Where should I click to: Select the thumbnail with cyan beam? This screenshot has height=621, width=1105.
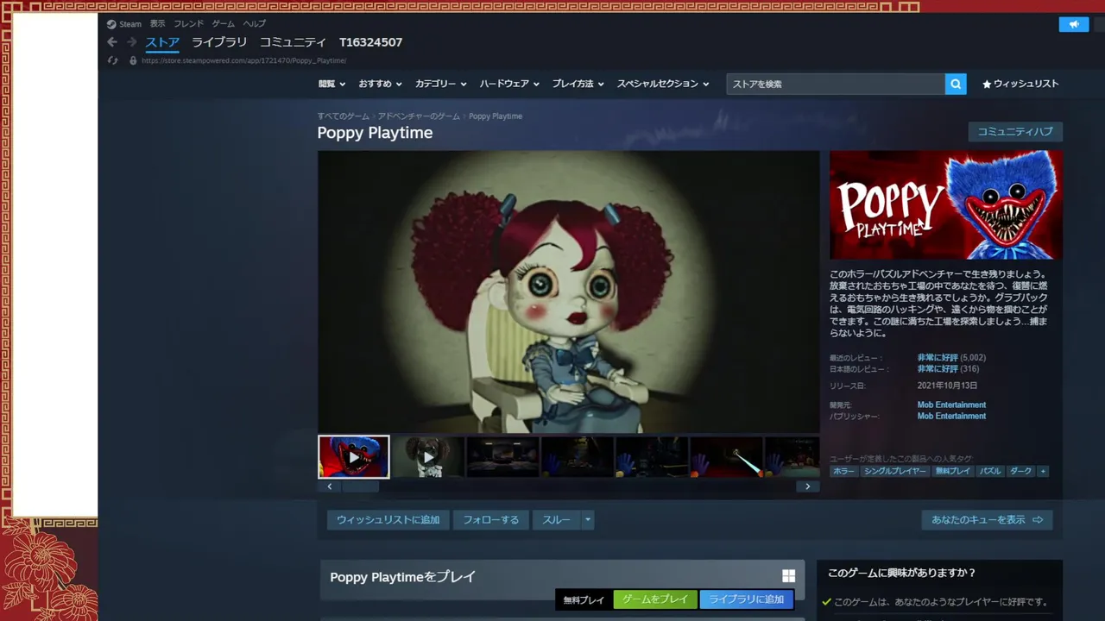[x=726, y=456]
